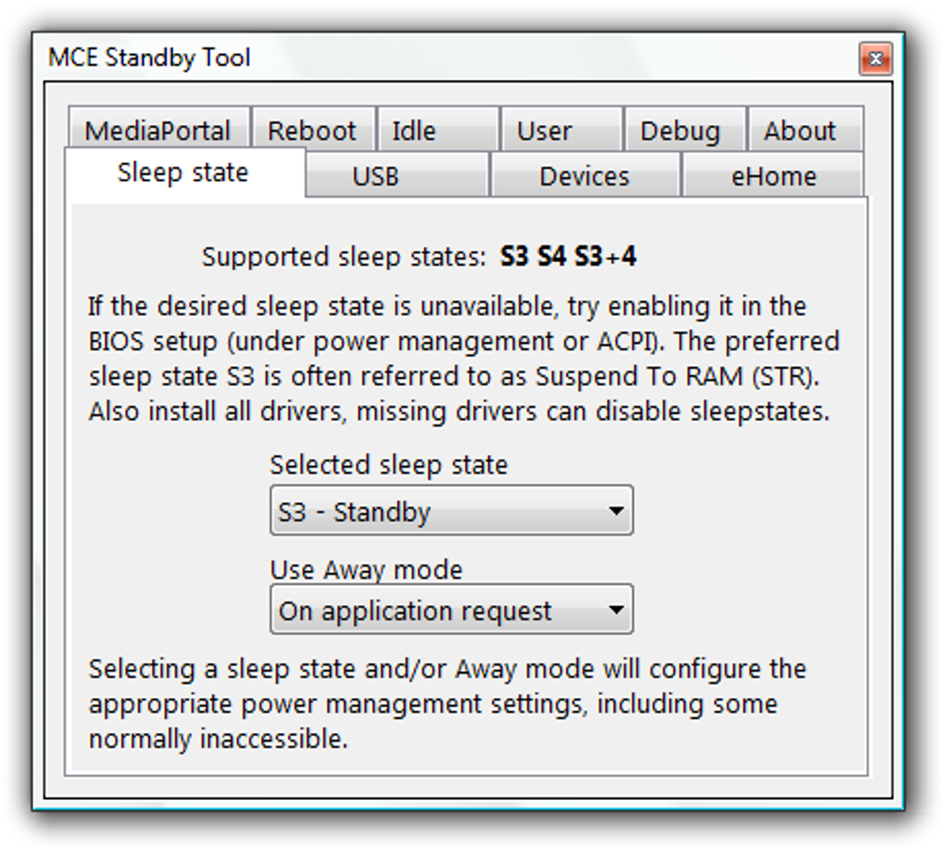Show the About tab

pyautogui.click(x=800, y=131)
